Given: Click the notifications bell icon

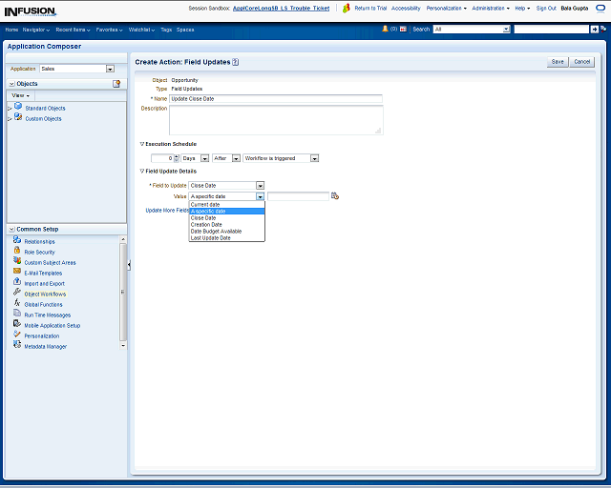Looking at the screenshot, I should pos(385,30).
